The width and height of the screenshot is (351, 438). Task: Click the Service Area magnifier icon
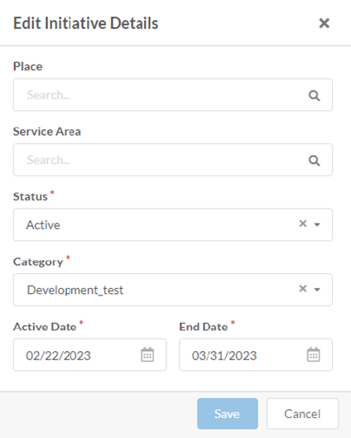[314, 161]
